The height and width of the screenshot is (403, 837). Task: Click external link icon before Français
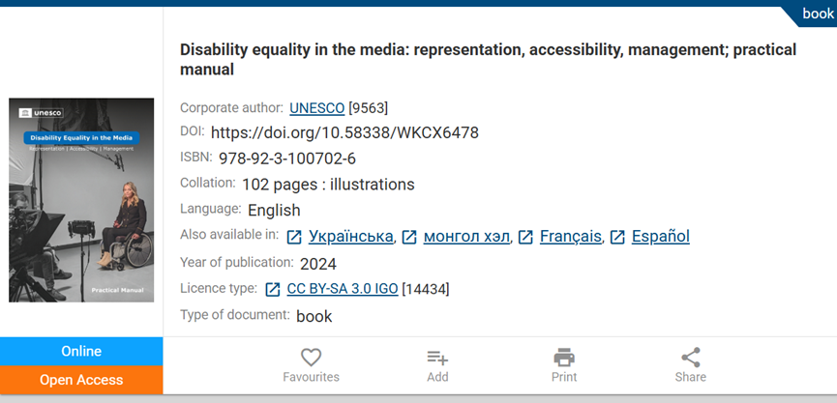[x=525, y=237]
